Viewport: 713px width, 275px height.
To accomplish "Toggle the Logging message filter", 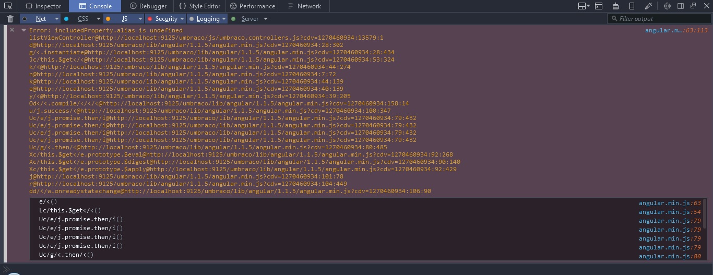I will pos(204,19).
